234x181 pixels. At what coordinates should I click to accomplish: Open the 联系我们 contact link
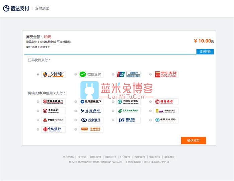click(170, 157)
